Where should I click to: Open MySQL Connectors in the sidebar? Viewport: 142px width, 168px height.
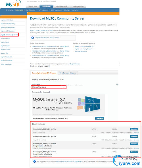pyautogui.click(x=7, y=60)
